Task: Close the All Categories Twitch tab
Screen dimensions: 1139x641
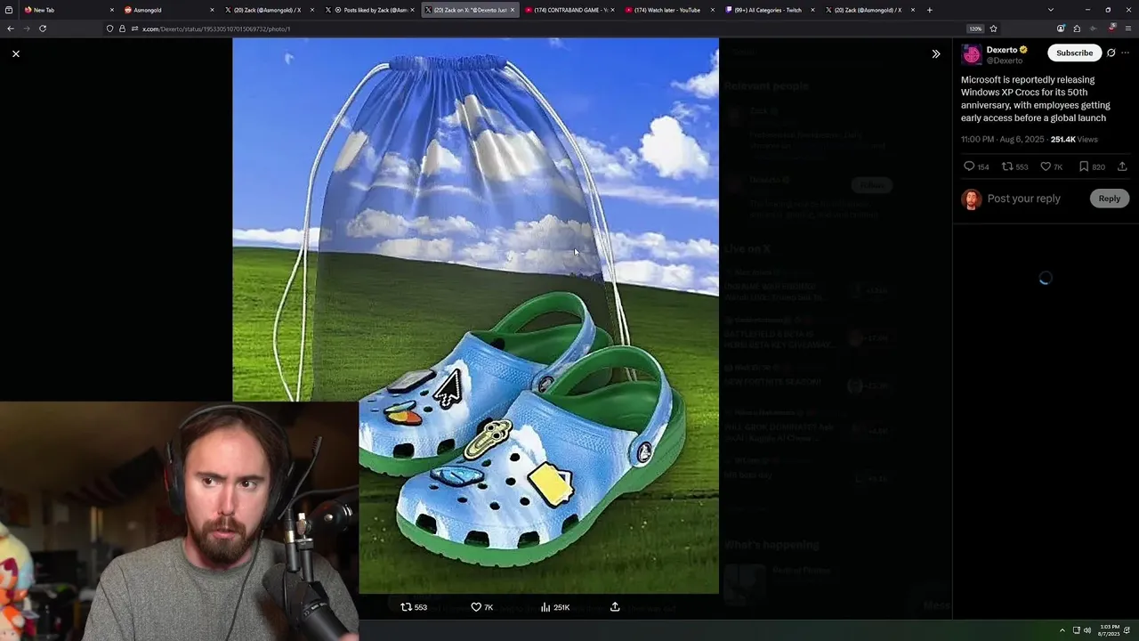Action: 812,10
